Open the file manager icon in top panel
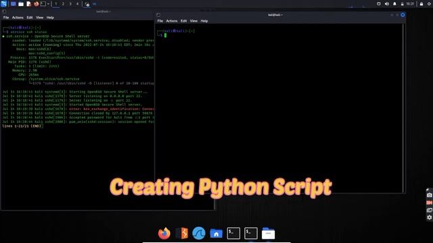 (21, 4)
